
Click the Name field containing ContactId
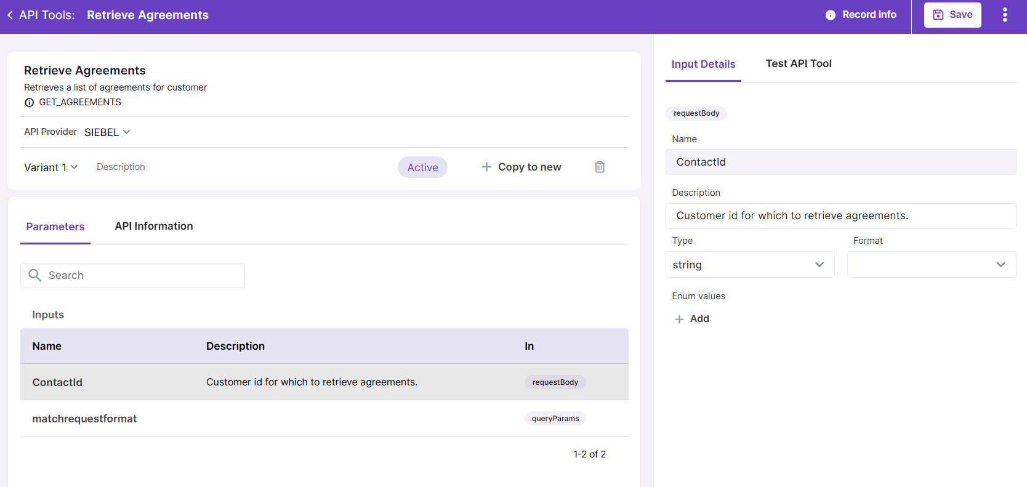840,162
